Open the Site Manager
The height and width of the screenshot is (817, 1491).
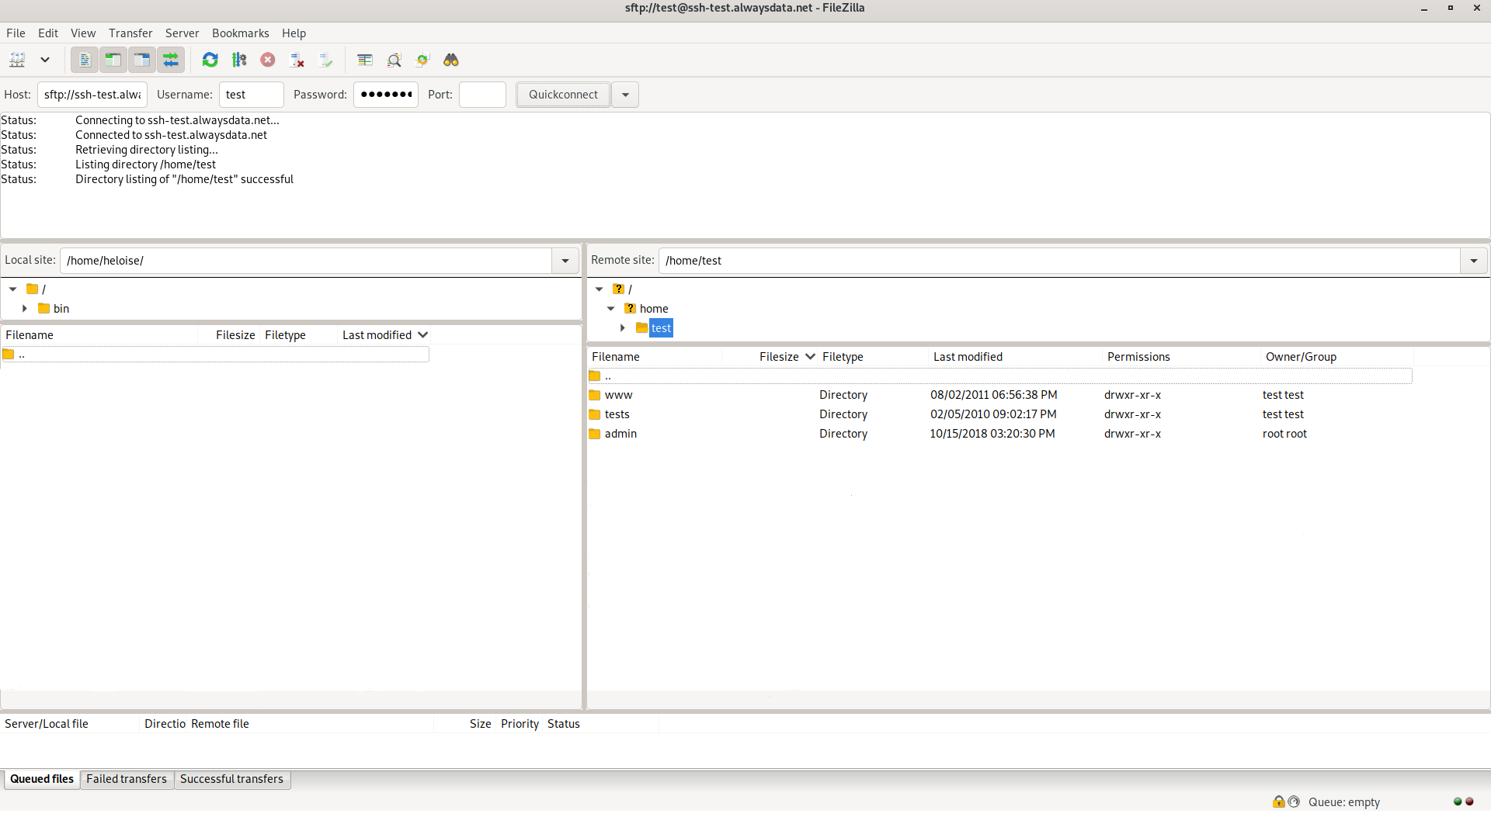click(x=16, y=60)
